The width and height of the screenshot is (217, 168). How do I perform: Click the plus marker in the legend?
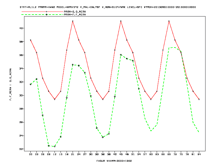(x=47, y=12)
